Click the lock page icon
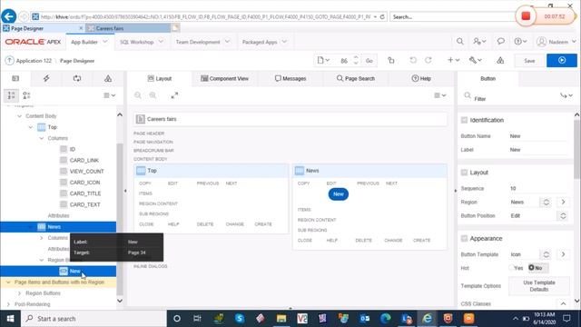 tap(391, 60)
